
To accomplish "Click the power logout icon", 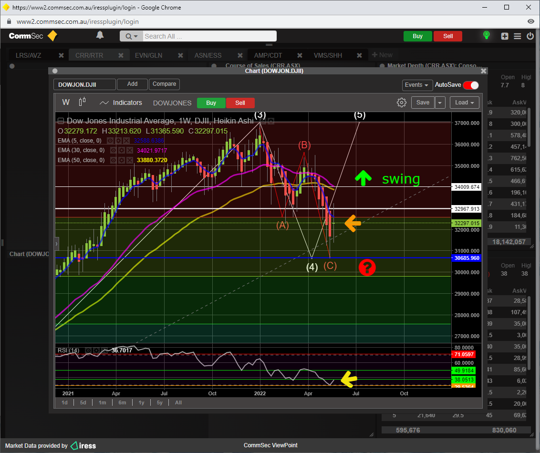I will pos(530,36).
